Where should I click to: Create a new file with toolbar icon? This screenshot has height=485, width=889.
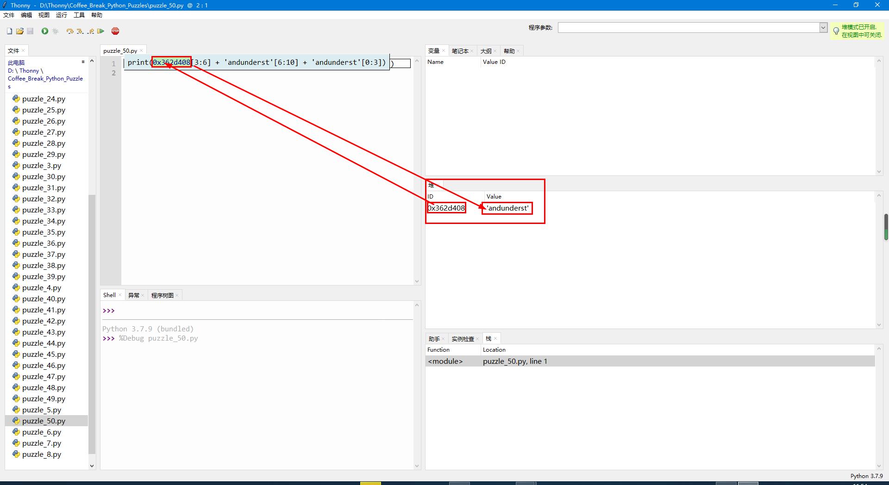9,31
